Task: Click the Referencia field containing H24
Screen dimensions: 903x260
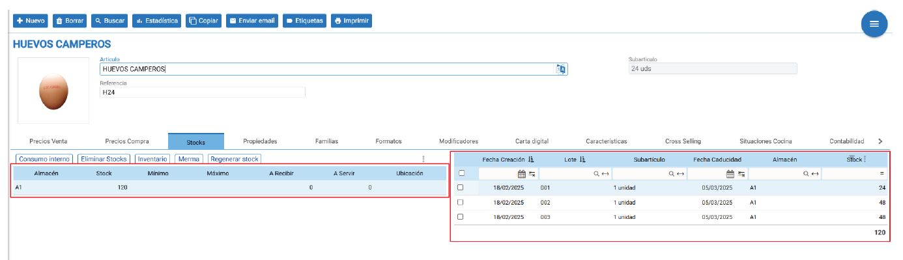Action: (x=202, y=93)
